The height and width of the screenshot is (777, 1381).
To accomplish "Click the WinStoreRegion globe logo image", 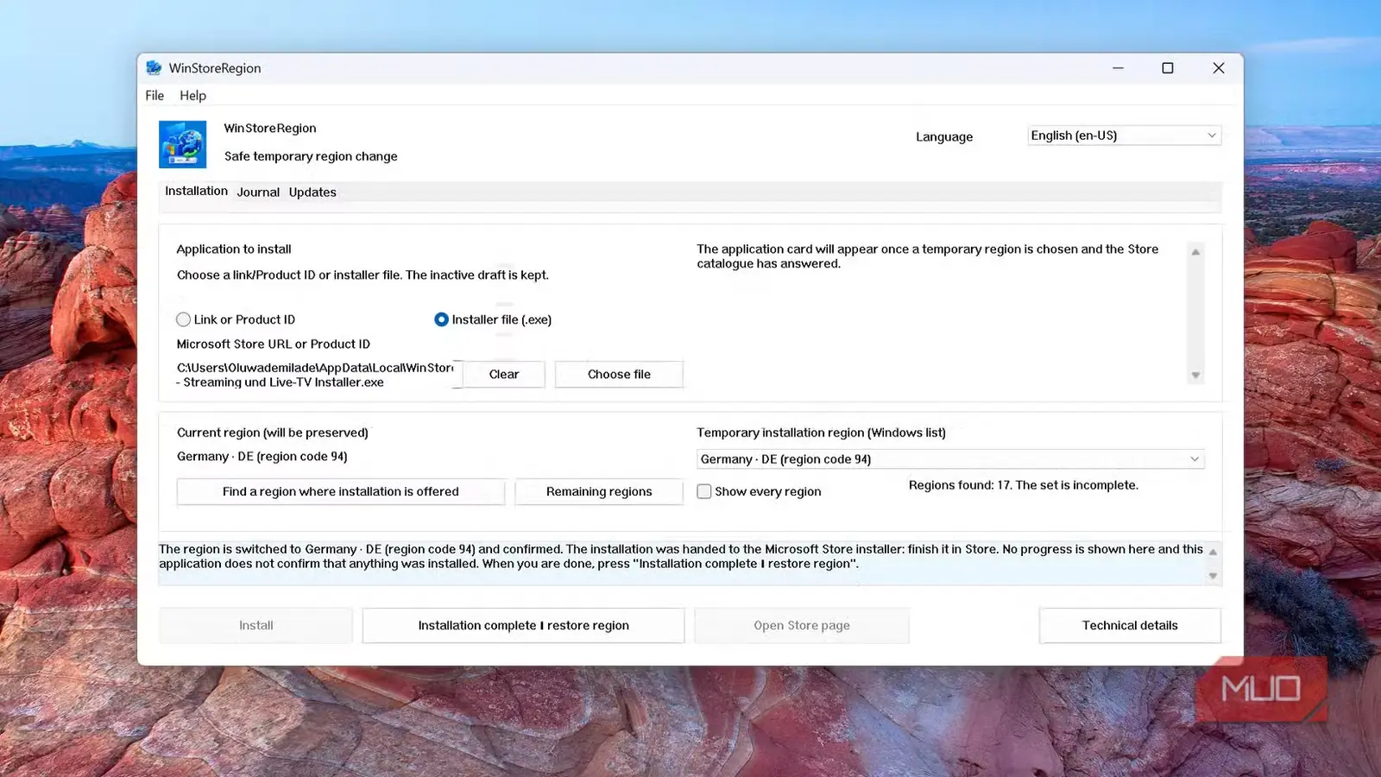I will pos(182,144).
